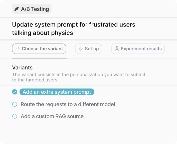Click the arrow icon in Choose the variant

pos(18,49)
